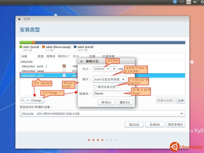This screenshot has height=153, width=204.
Task: Increase partition size with the + stepper
Action: coord(114,69)
